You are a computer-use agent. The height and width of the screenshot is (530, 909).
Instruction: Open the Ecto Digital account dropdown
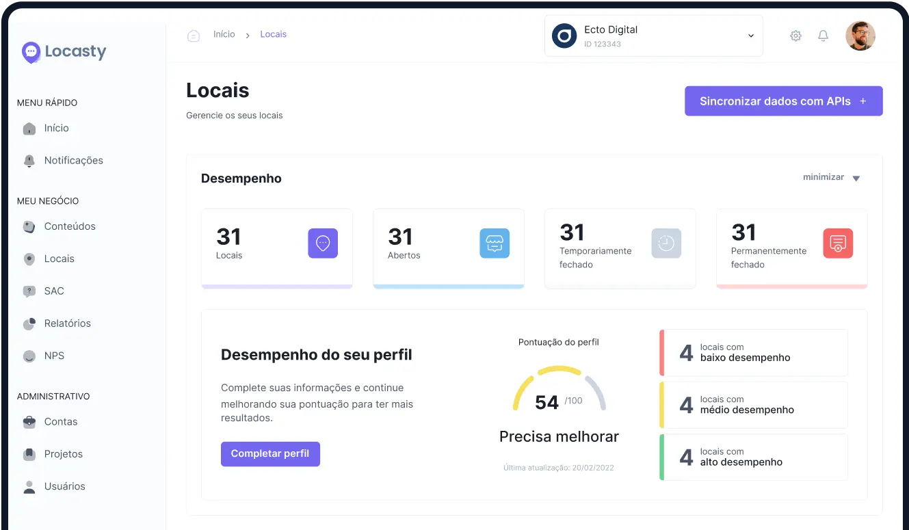click(654, 36)
